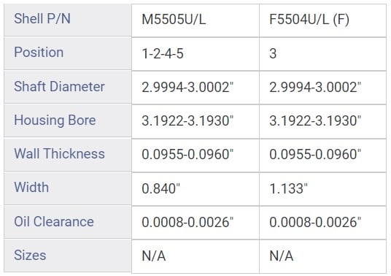Click the position value 3 cell

(322, 54)
